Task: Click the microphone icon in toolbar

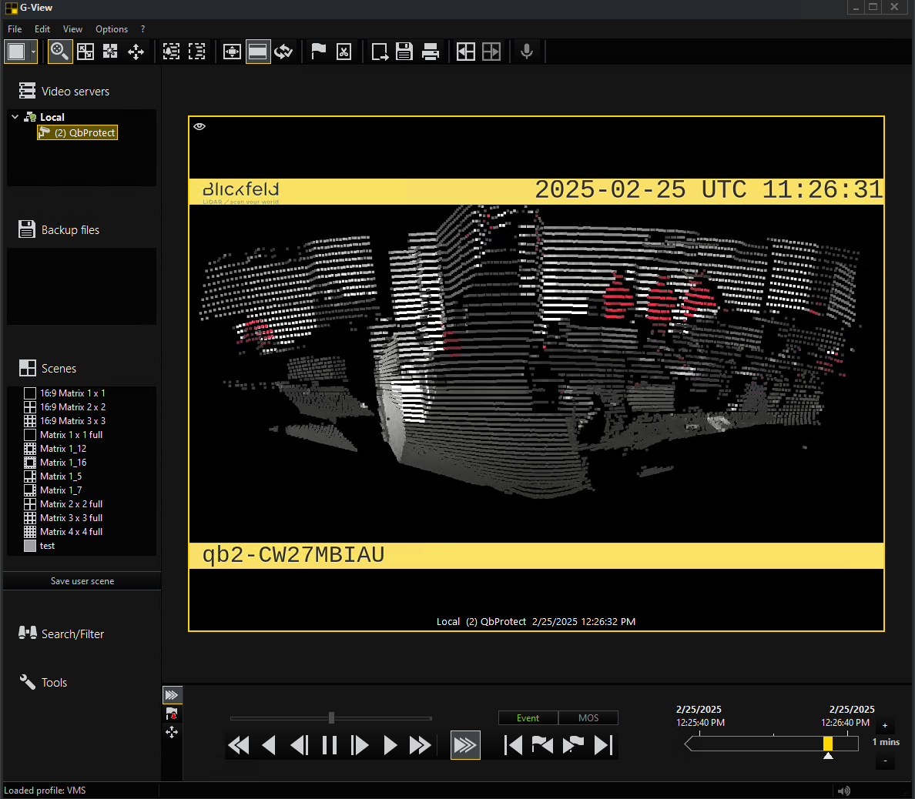Action: (527, 52)
